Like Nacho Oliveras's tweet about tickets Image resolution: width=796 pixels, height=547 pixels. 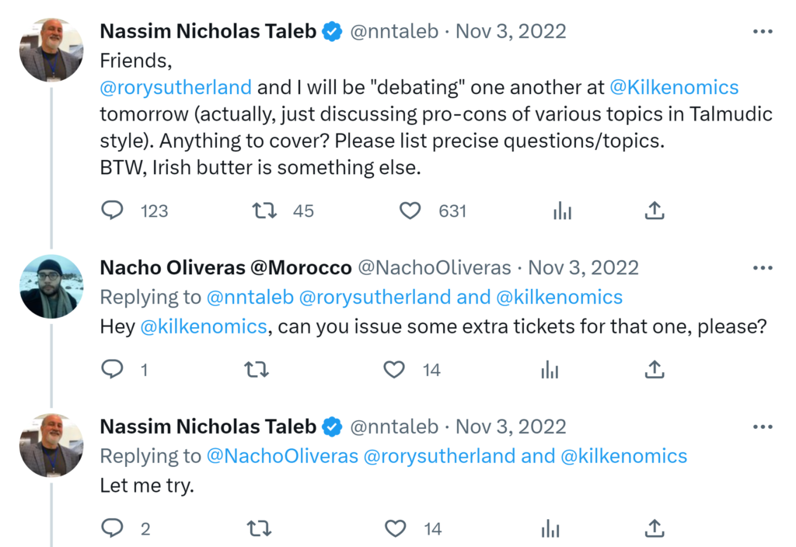(395, 370)
